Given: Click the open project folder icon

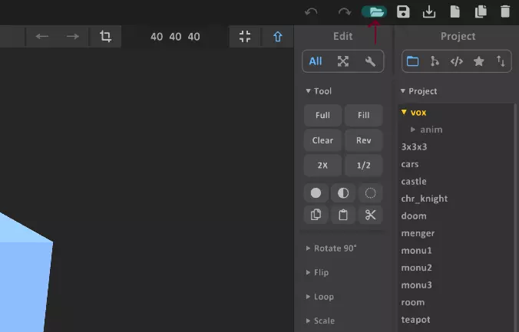Looking at the screenshot, I should click(x=375, y=12).
